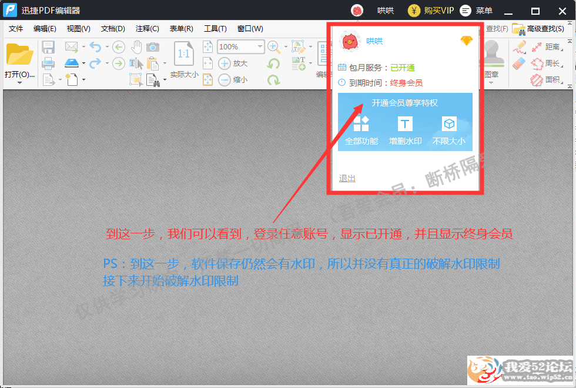Screen dimensions: 576x388
Task: Open the 文件 menu
Action: pyautogui.click(x=16, y=29)
